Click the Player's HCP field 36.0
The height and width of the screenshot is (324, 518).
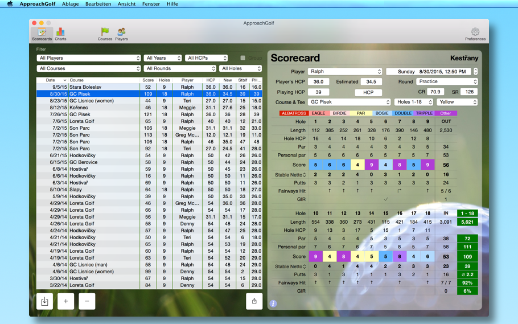318,81
